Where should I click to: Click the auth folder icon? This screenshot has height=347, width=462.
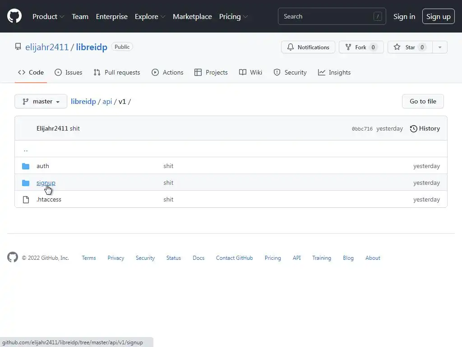26,166
